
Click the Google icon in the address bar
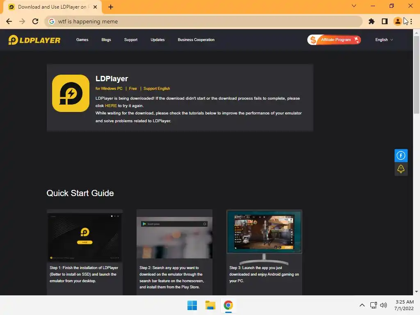tap(52, 21)
